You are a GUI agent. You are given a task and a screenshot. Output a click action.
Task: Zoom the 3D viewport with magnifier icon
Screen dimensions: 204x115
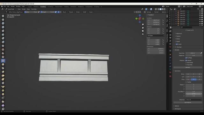143,25
